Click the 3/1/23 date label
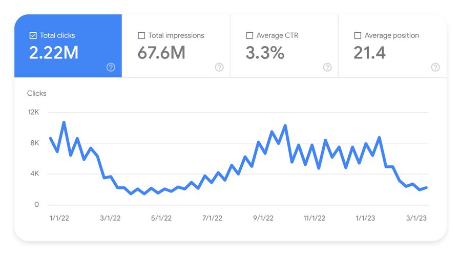Screen dimensions: 461x259 pyautogui.click(x=416, y=218)
